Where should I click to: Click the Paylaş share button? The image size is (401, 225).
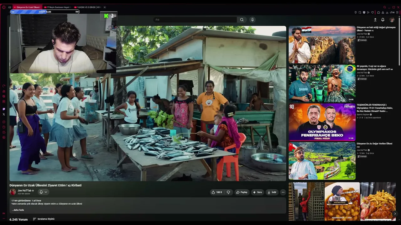coord(242,192)
